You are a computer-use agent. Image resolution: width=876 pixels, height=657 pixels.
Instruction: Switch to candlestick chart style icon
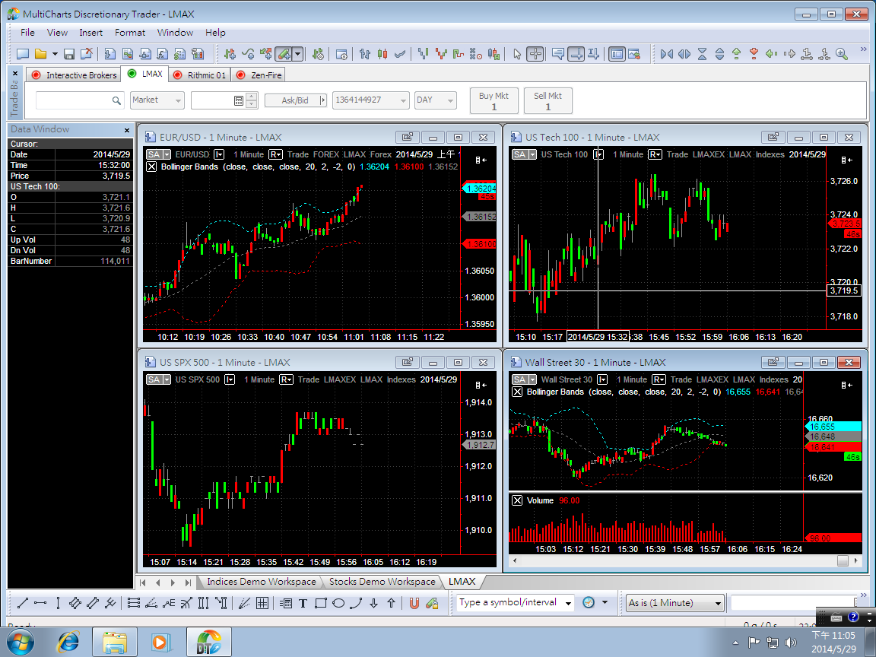(382, 54)
